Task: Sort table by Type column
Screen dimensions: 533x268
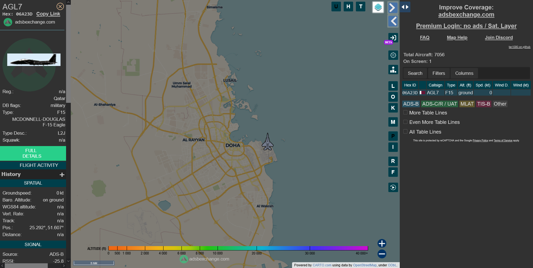Action: point(451,85)
